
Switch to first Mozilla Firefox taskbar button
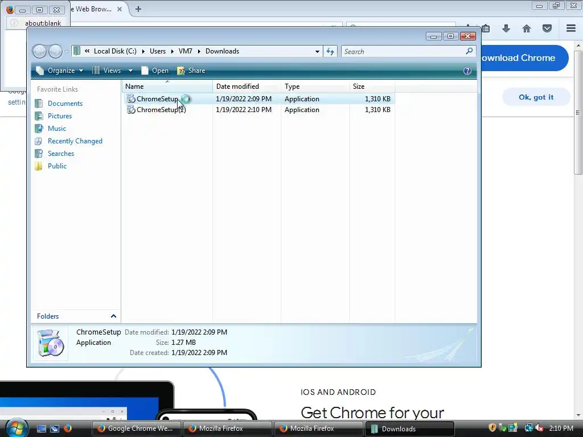point(227,428)
